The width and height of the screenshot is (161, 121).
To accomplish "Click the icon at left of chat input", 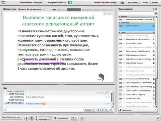I will pyautogui.click(x=6, y=110).
